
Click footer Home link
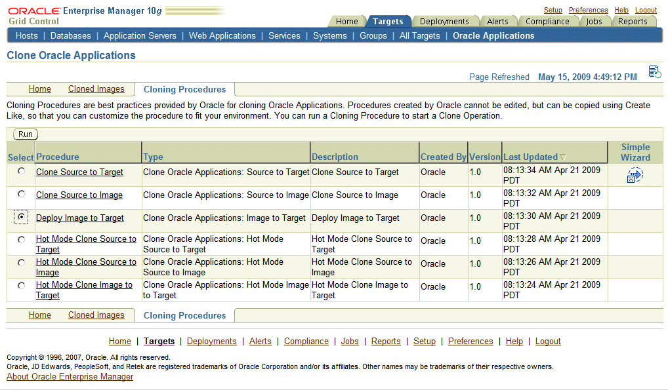[119, 341]
